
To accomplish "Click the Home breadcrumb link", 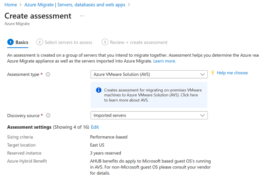I will (11, 5).
